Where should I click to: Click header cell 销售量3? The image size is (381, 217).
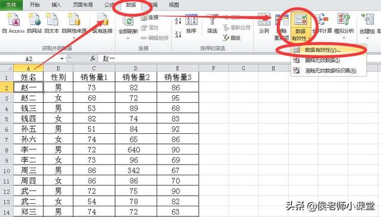pyautogui.click(x=177, y=77)
